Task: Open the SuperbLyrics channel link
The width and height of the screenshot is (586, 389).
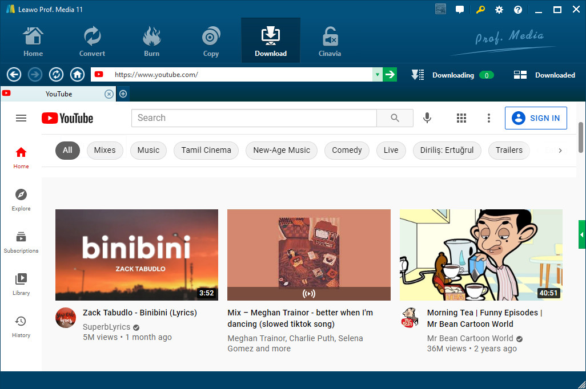Action: [106, 327]
